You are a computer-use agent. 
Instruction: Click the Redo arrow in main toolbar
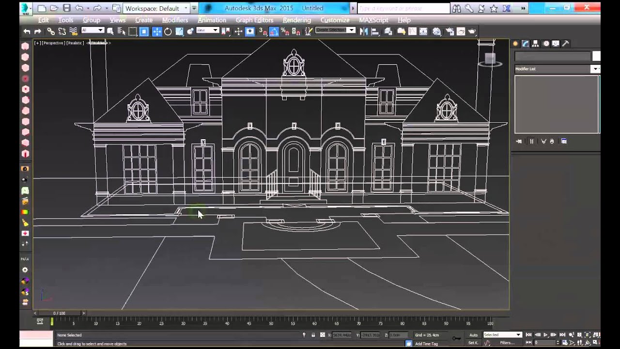(37, 32)
